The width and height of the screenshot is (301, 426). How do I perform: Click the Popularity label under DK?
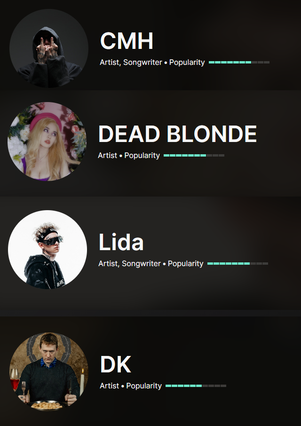click(144, 386)
